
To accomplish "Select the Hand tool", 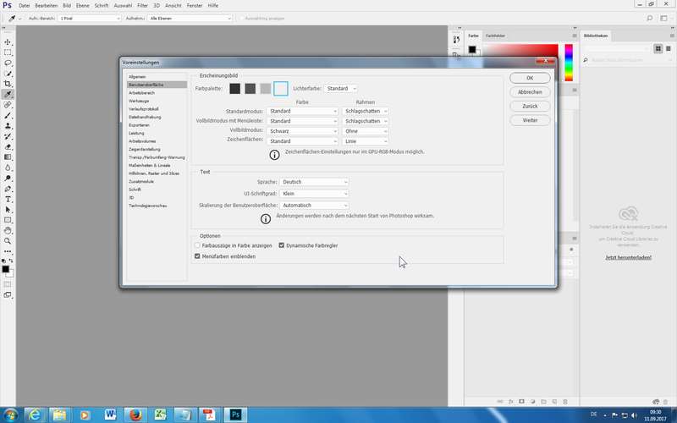I will coord(8,230).
